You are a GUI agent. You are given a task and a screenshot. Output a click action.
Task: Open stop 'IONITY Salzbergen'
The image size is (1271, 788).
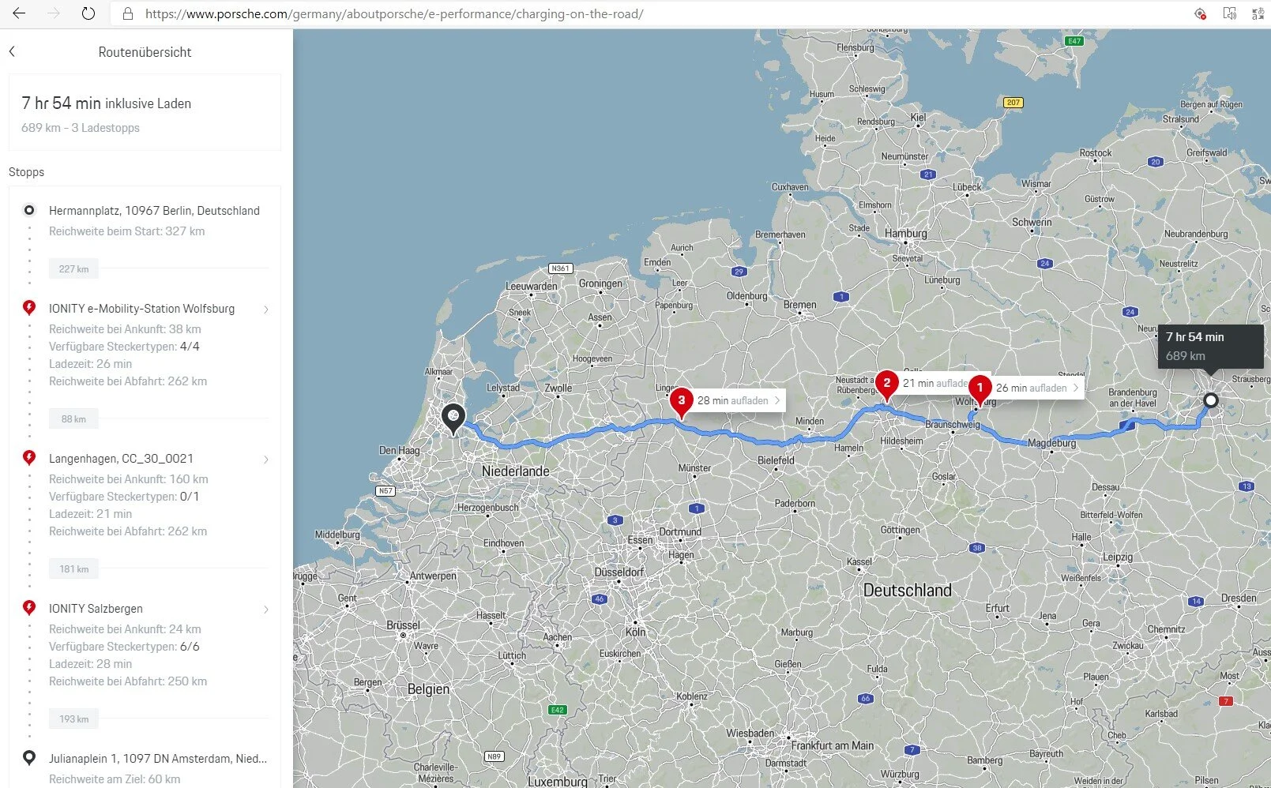click(96, 609)
